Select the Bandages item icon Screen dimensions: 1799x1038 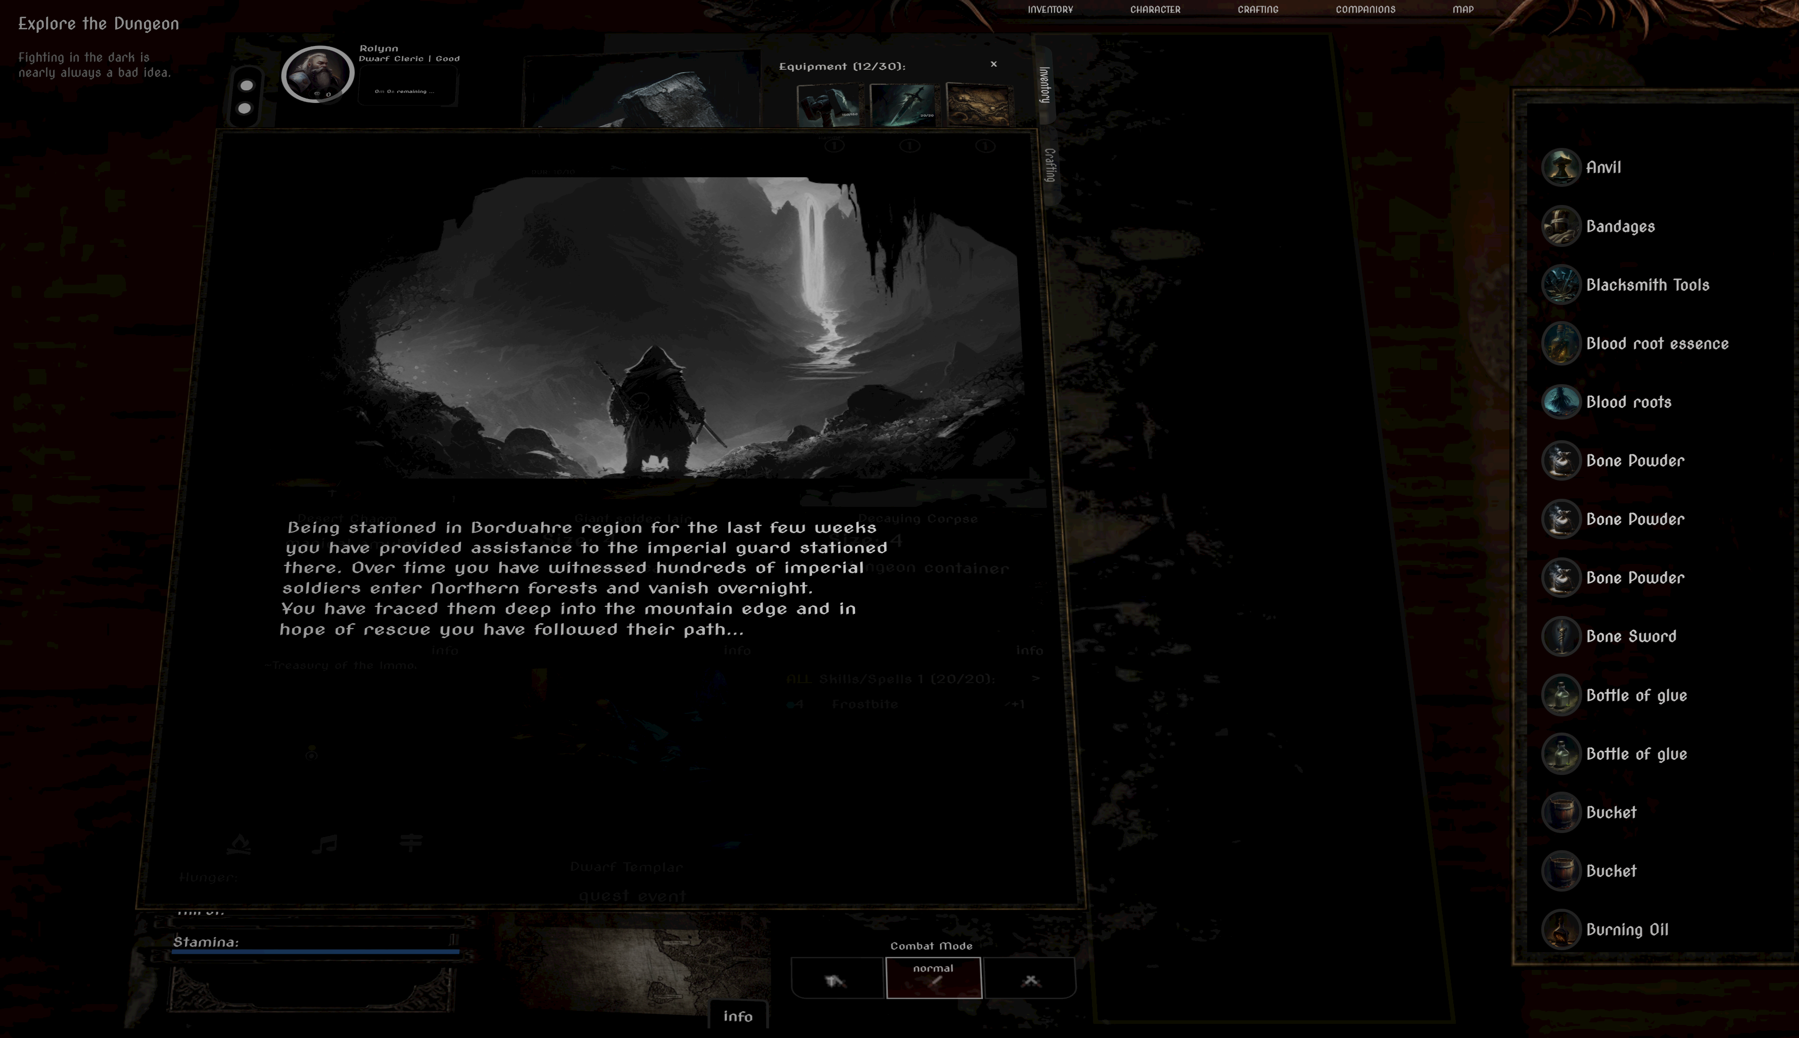click(1560, 226)
